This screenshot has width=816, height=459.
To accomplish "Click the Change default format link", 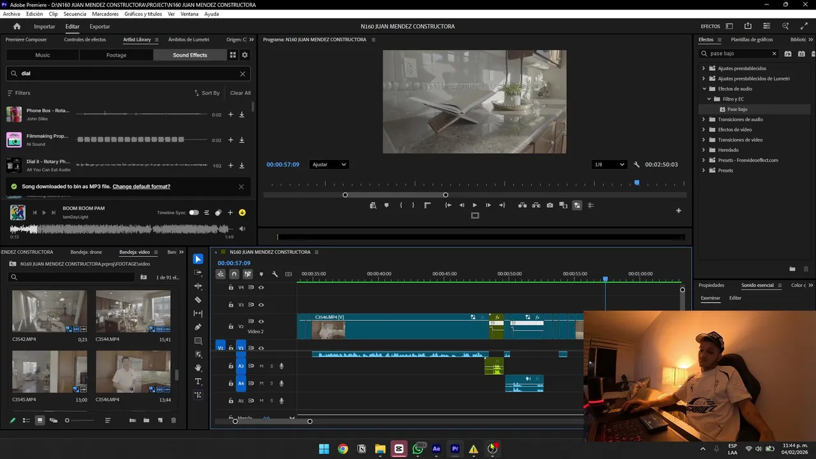I will pos(141,187).
